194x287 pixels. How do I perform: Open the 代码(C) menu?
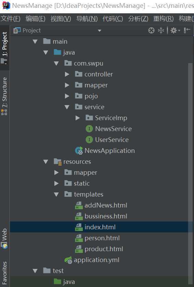(x=113, y=19)
